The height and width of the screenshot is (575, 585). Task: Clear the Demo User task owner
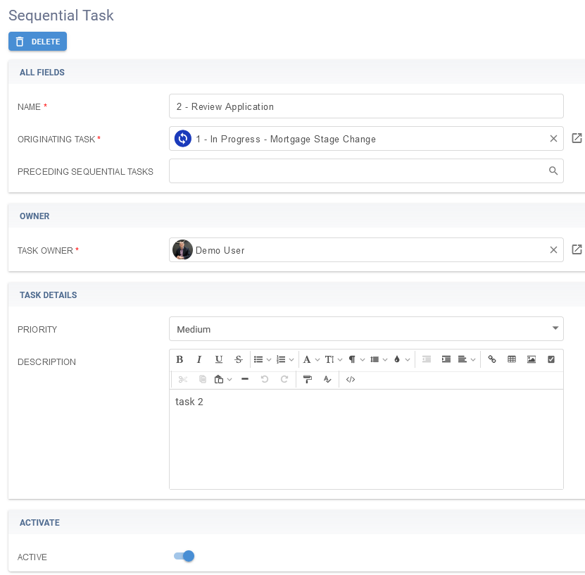pyautogui.click(x=553, y=250)
